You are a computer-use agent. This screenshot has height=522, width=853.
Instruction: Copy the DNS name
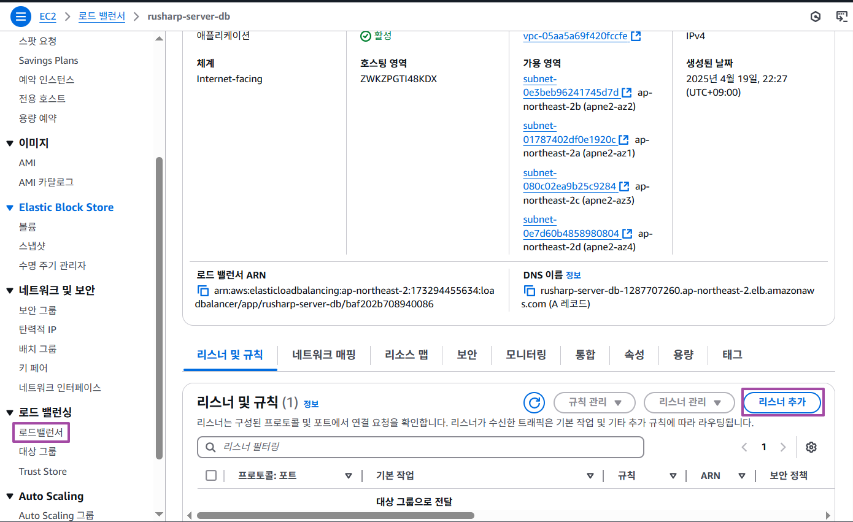tap(529, 291)
